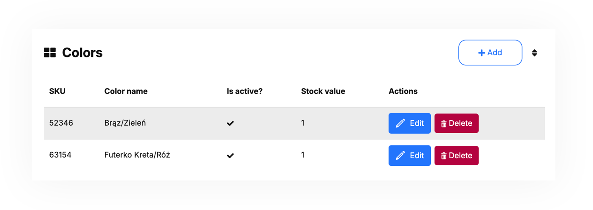This screenshot has height=210, width=593.
Task: Click the plus icon in Add button
Action: click(x=481, y=53)
